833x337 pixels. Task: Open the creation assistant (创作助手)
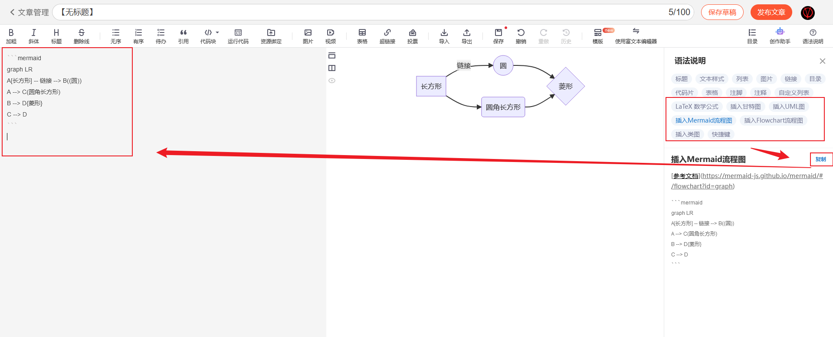point(780,36)
